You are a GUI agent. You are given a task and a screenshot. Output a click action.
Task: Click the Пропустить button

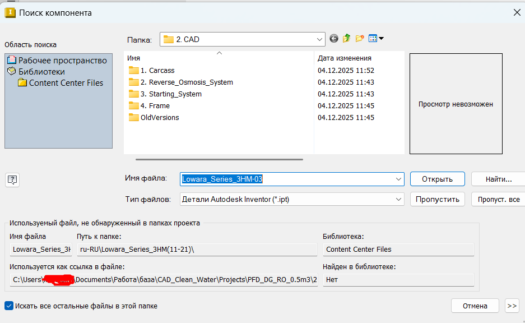tap(437, 200)
